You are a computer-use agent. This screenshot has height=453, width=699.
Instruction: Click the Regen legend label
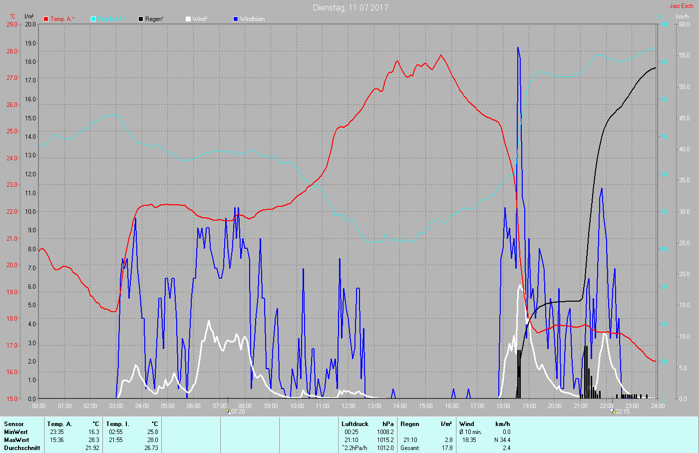click(155, 19)
